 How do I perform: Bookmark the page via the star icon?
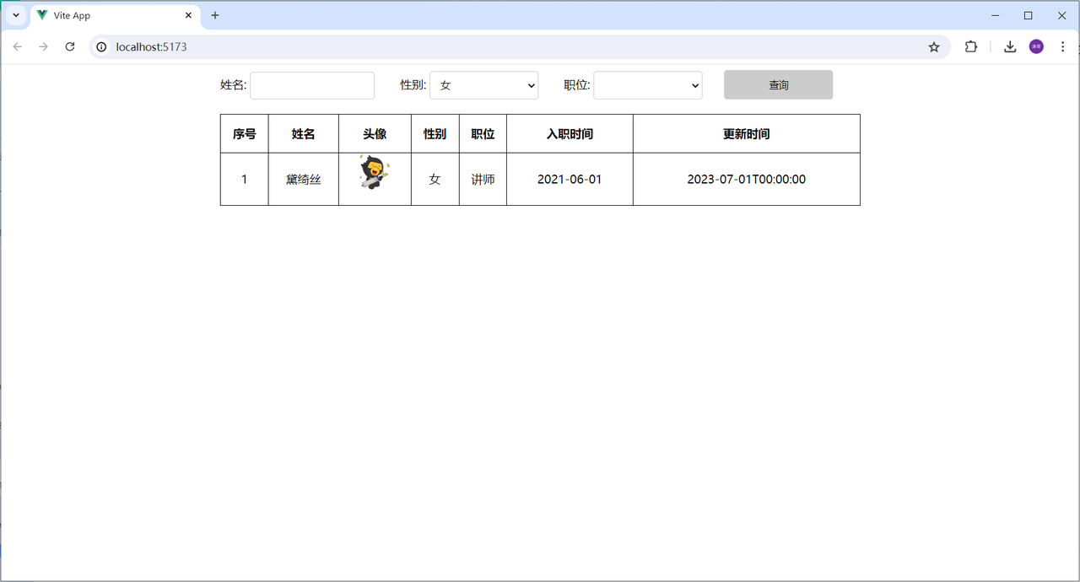click(x=934, y=47)
